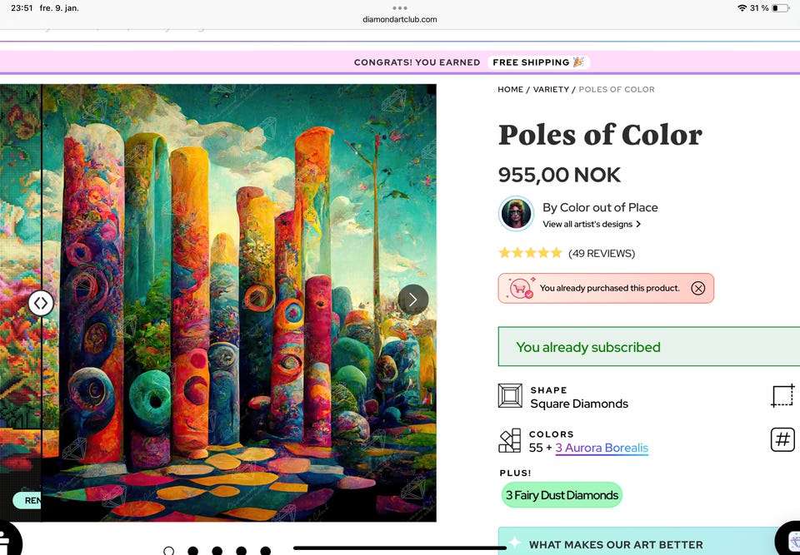Go to HOME in the breadcrumb
The image size is (800, 555).
[511, 89]
